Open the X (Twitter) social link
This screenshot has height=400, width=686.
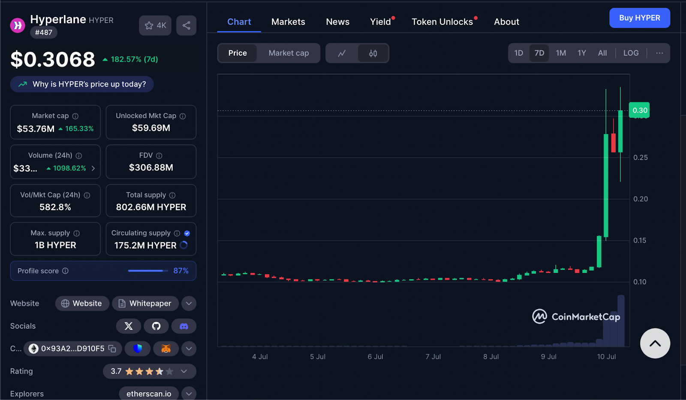pos(129,326)
